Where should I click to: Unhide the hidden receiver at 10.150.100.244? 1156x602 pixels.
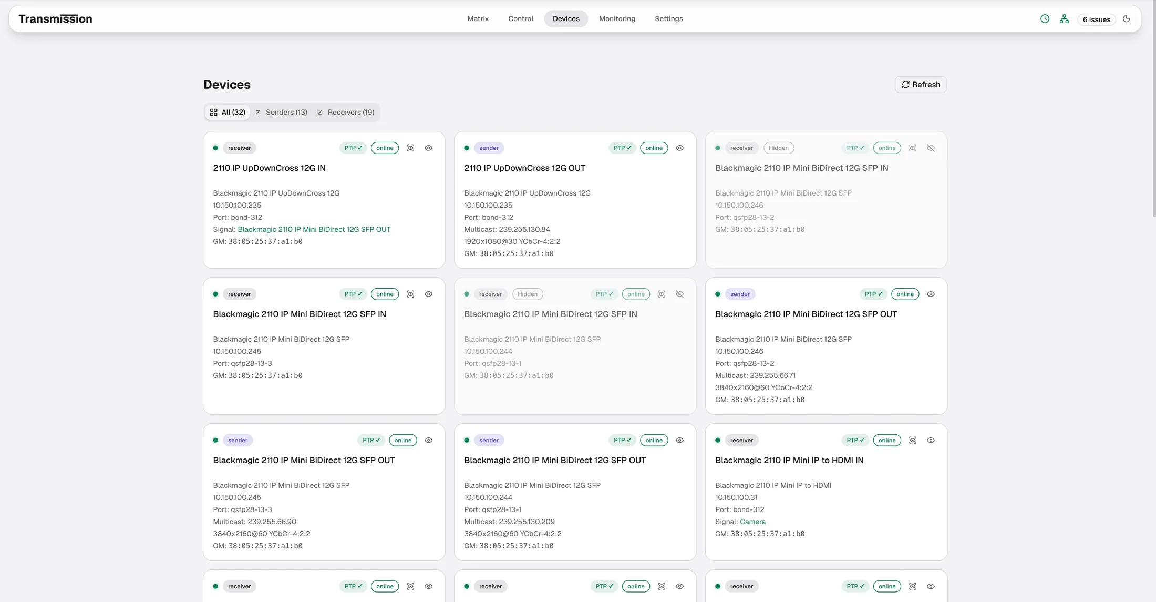(680, 294)
